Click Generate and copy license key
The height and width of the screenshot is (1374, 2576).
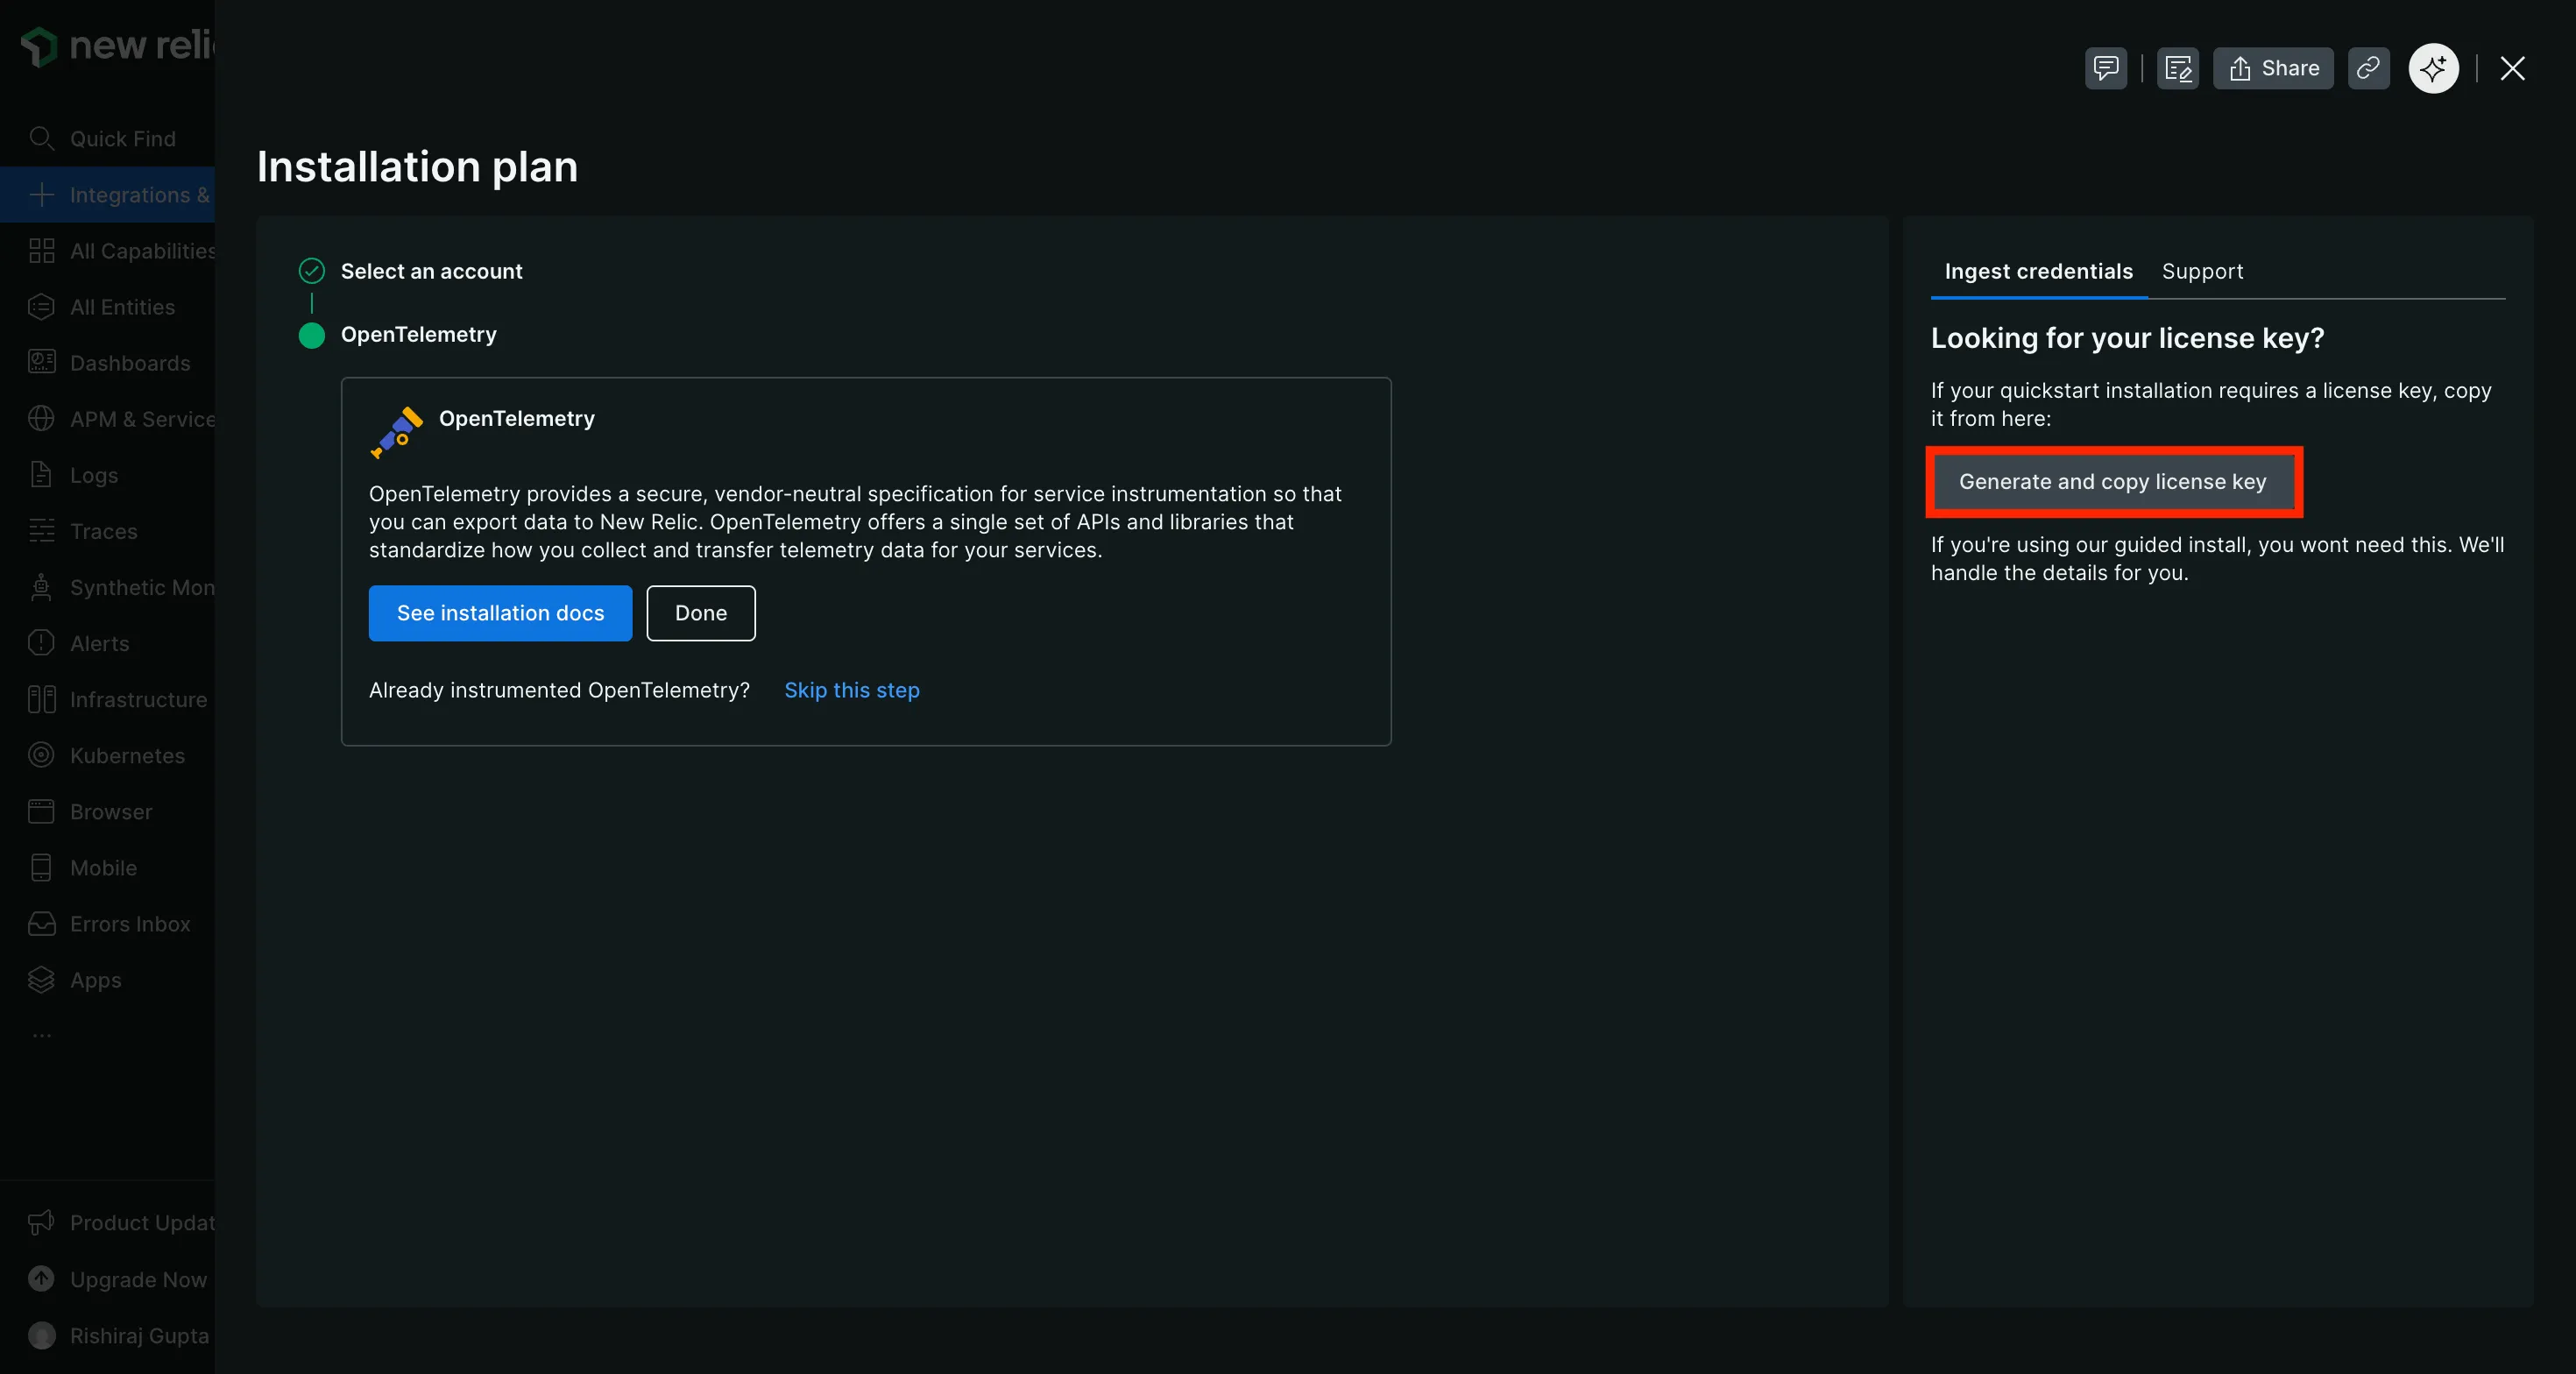coord(2112,482)
